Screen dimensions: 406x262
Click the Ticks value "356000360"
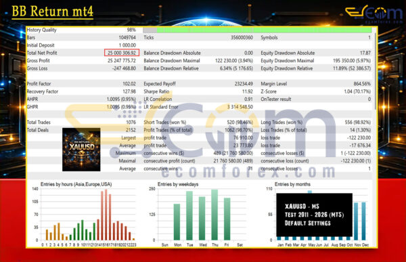click(242, 38)
